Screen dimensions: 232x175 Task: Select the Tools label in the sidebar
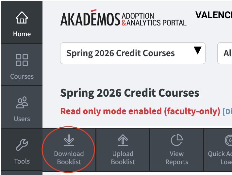[22, 161]
